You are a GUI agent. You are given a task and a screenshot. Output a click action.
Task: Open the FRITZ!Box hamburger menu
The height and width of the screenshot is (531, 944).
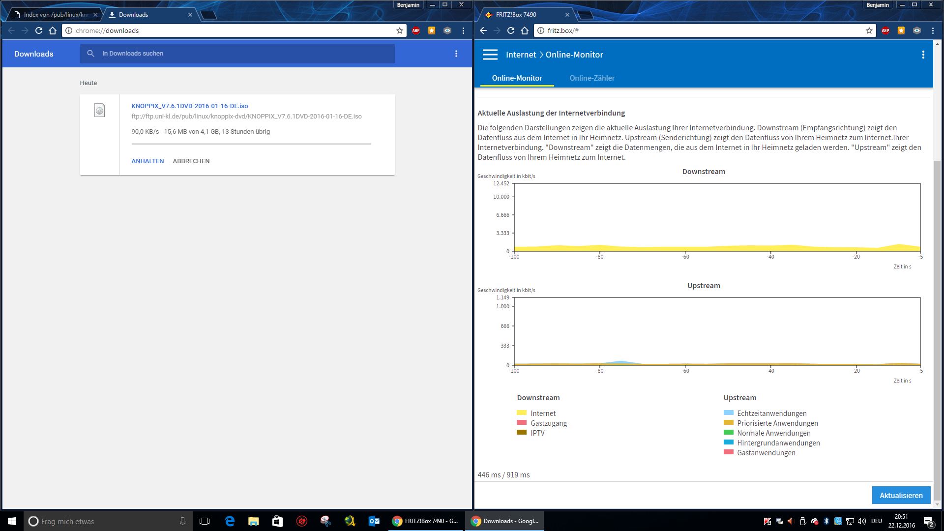tap(490, 55)
